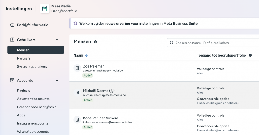Click Zoe Peleman's profile badge icon

coord(77,68)
